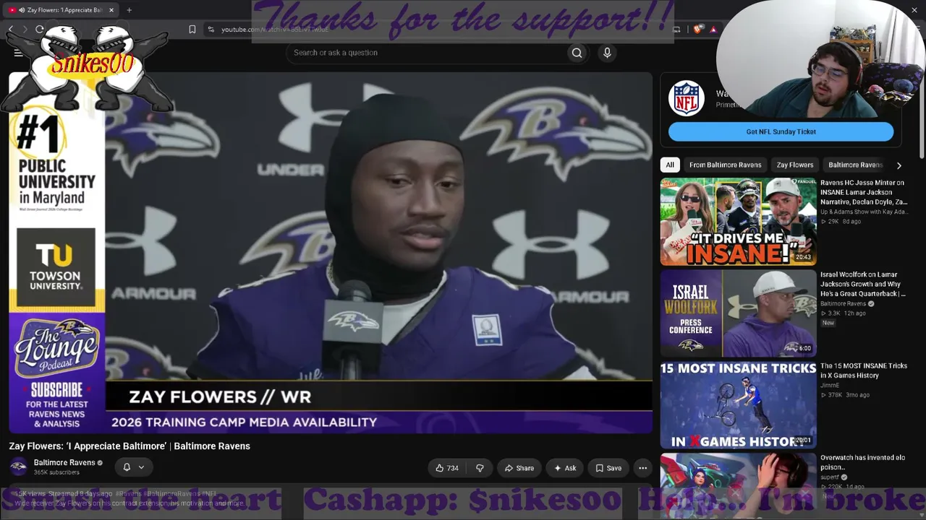The height and width of the screenshot is (520, 926).
Task: Open a new browser tab
Action: (129, 10)
